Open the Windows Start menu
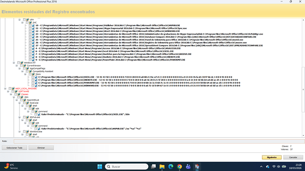This screenshot has width=305, height=171. coord(99,167)
